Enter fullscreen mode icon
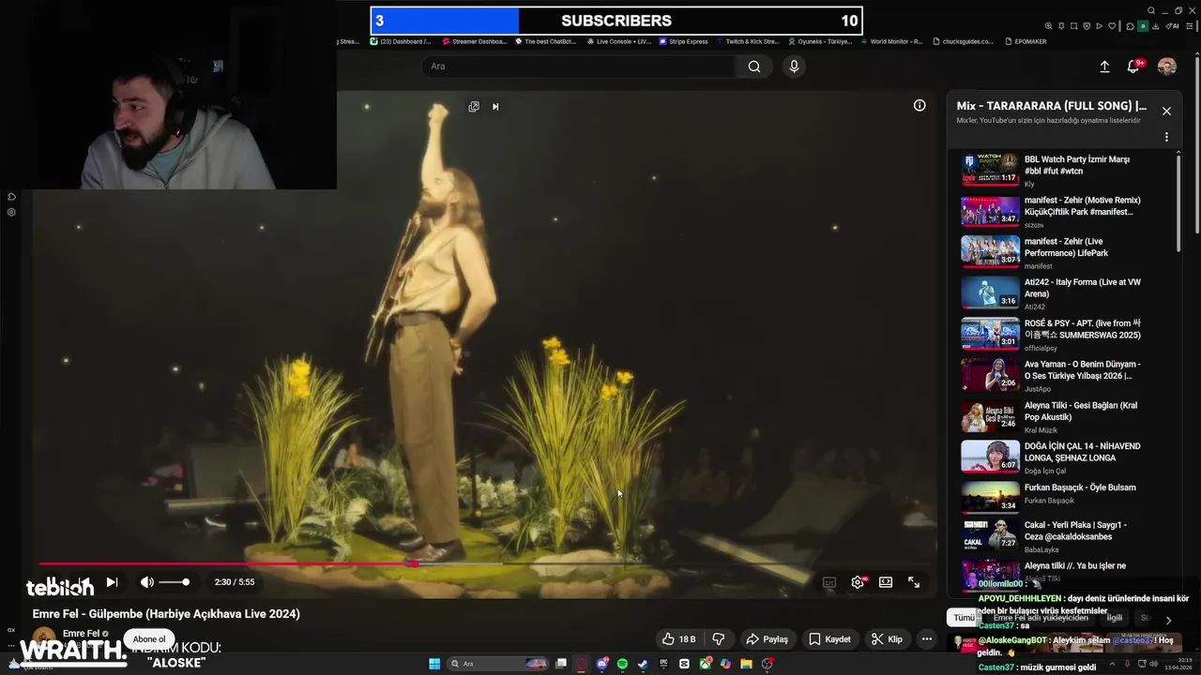This screenshot has width=1201, height=675. pyautogui.click(x=914, y=582)
